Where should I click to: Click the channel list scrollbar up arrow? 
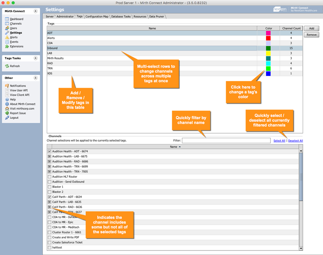click(x=301, y=151)
